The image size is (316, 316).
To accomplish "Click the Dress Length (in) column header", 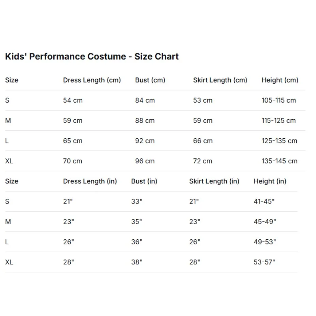I will (90, 181).
